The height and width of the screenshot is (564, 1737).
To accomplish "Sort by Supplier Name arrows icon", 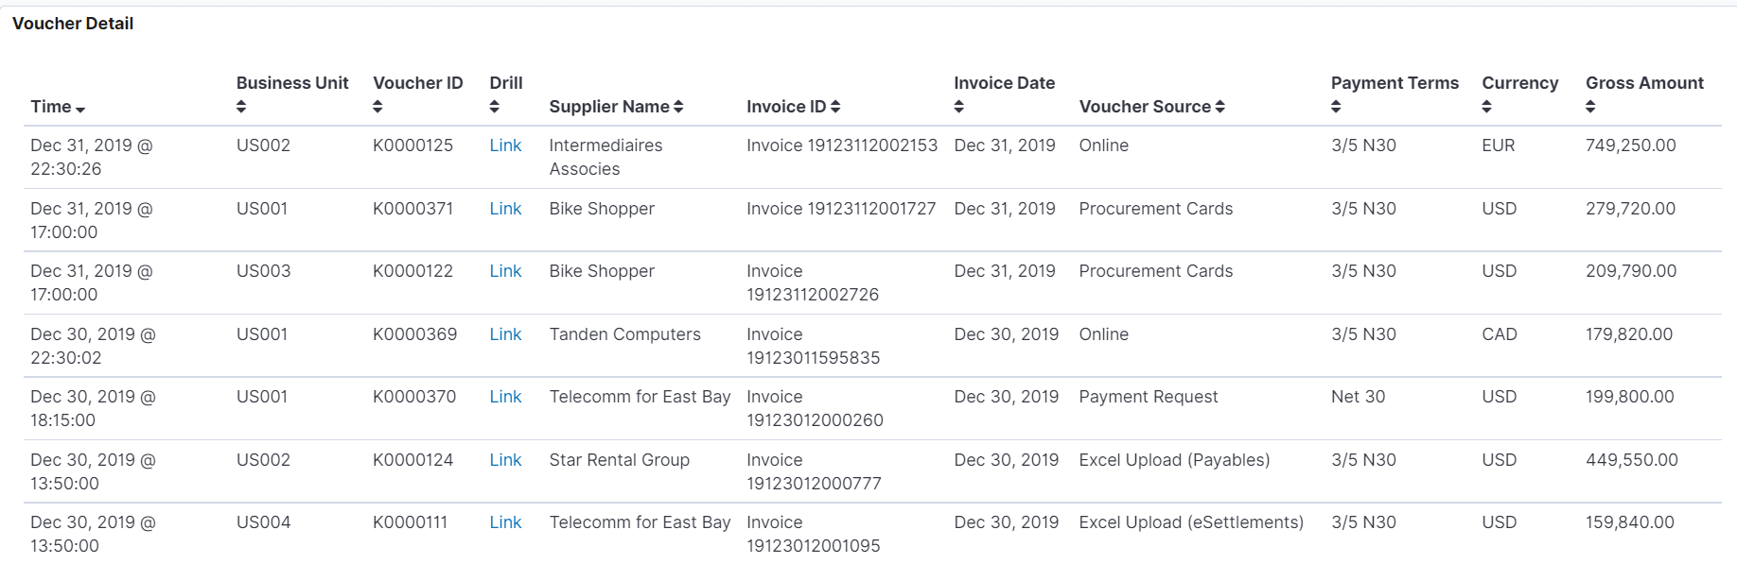I will [678, 107].
